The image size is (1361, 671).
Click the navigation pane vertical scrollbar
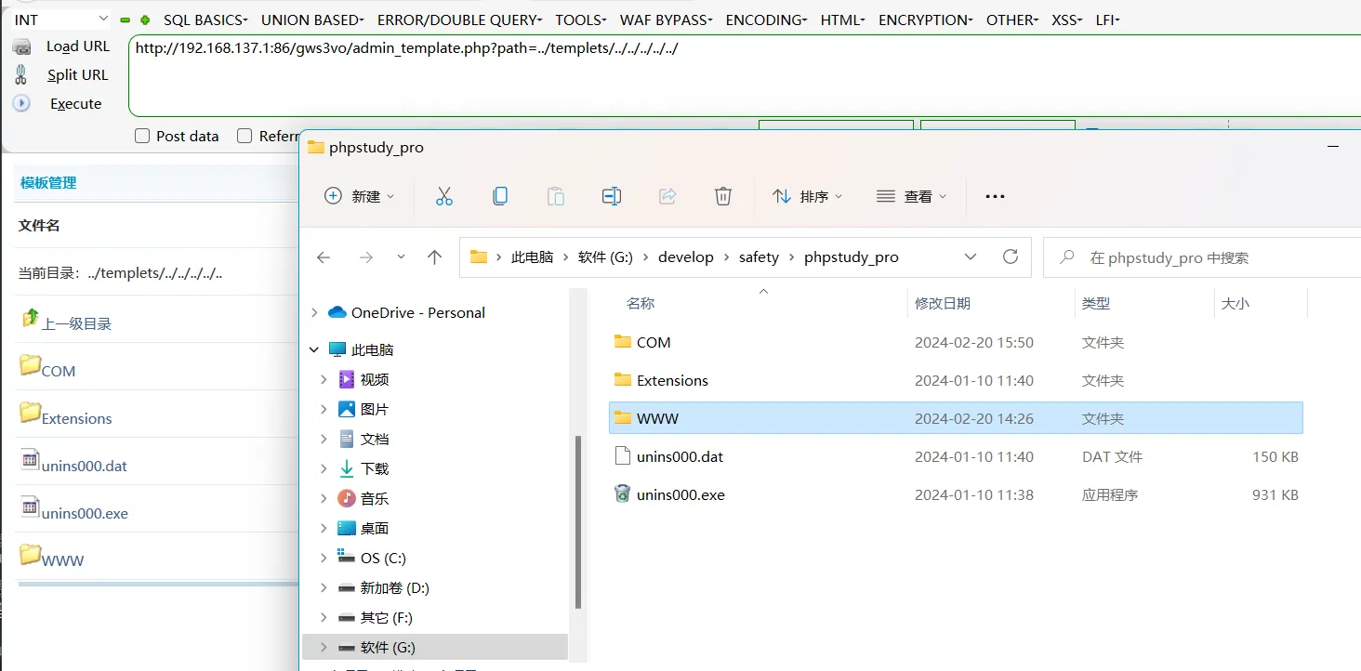coord(578,520)
